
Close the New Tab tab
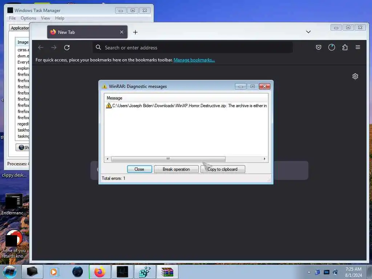tap(122, 32)
